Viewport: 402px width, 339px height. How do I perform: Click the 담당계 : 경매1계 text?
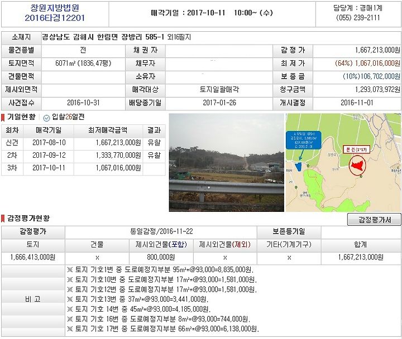pos(358,8)
